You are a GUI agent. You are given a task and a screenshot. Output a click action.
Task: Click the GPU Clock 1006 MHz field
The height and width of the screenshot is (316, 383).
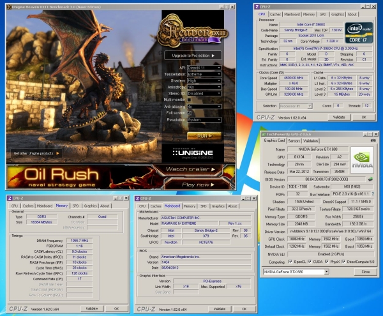[x=297, y=239]
